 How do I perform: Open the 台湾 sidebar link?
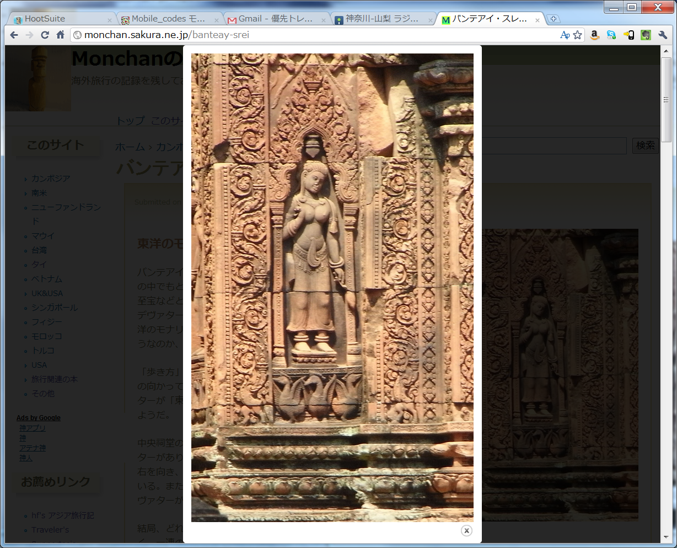click(39, 250)
